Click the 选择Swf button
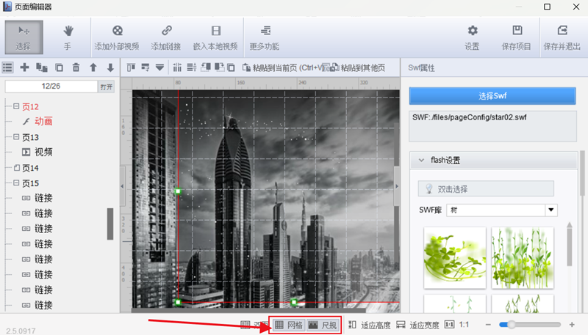This screenshot has height=335, width=588. click(492, 96)
